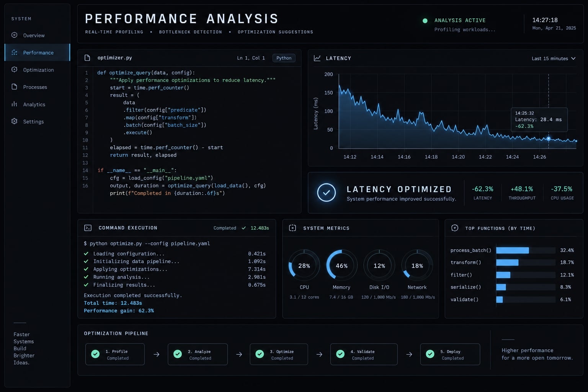The width and height of the screenshot is (588, 392).
Task: Select the 1. Profile pipeline step
Action: point(115,354)
